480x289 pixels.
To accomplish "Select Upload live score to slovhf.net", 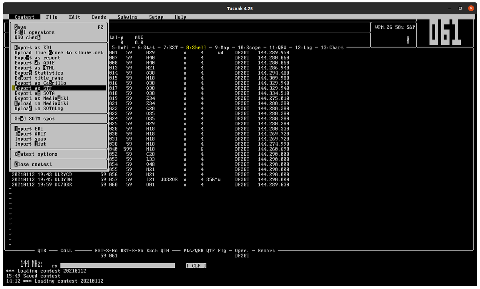I will coord(59,53).
